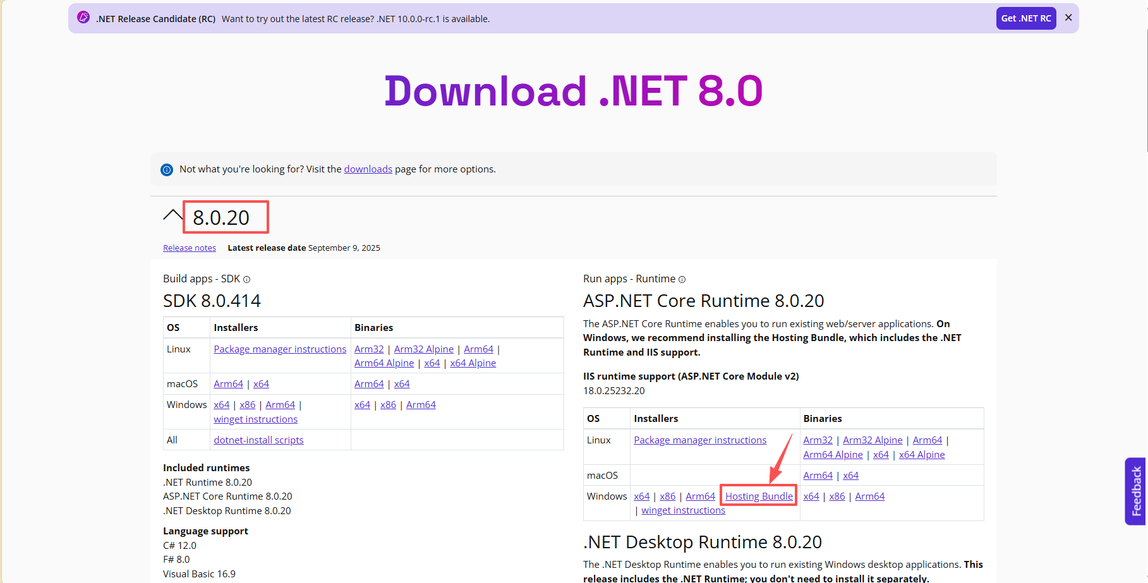Click info icon next to Build apps - SDK
This screenshot has width=1148, height=583.
tap(247, 279)
